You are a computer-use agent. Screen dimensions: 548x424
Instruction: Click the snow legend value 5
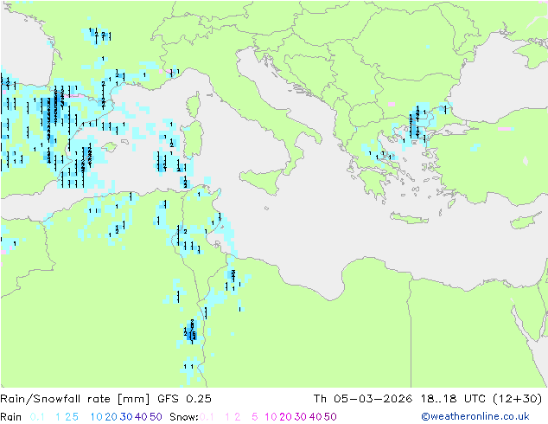coord(255,417)
